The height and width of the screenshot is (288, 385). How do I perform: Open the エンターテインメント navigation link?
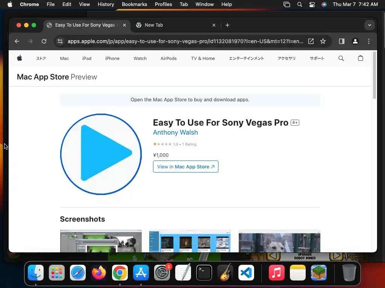pyautogui.click(x=246, y=58)
